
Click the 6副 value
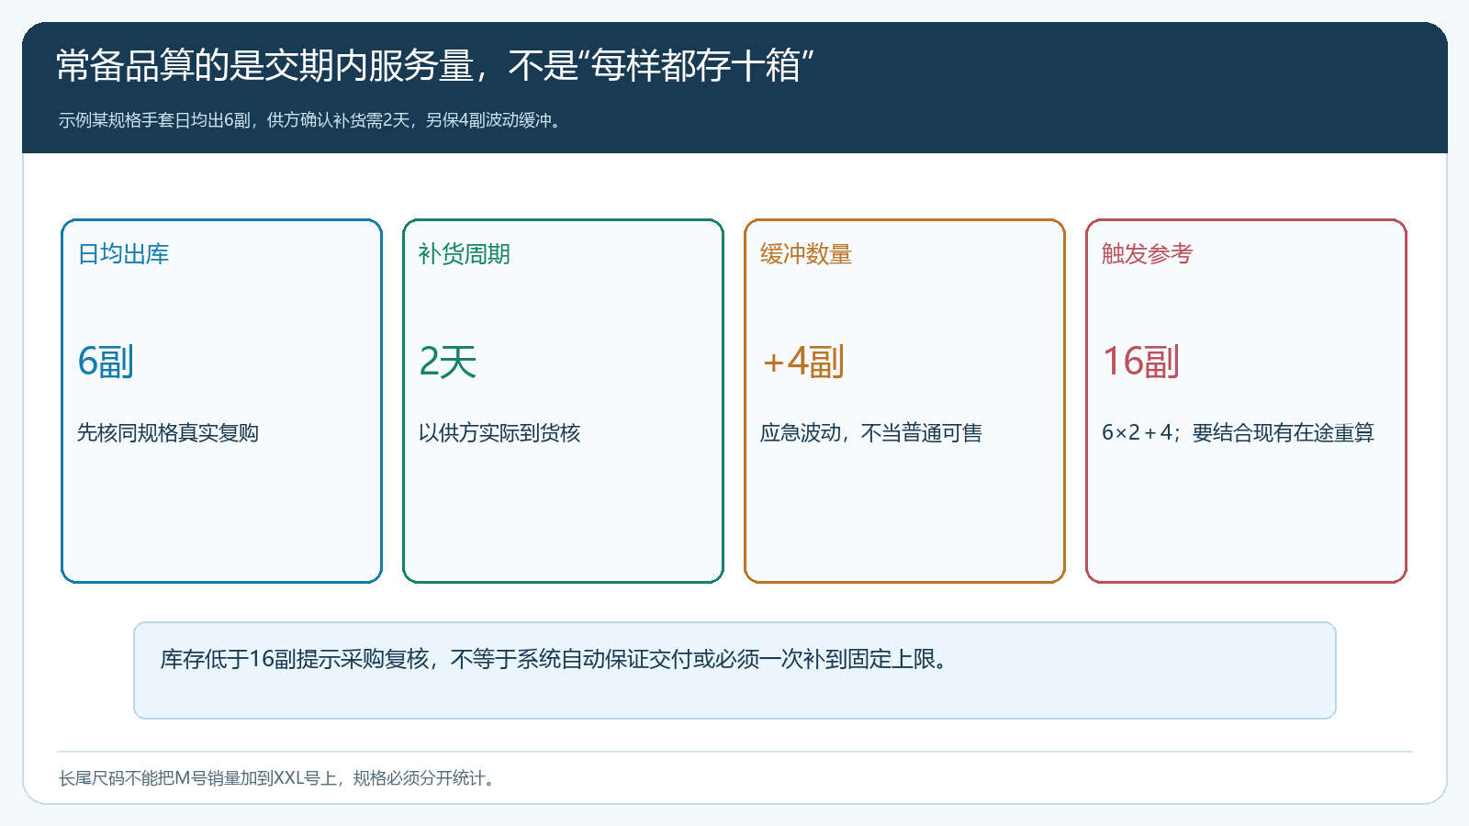[x=106, y=362]
